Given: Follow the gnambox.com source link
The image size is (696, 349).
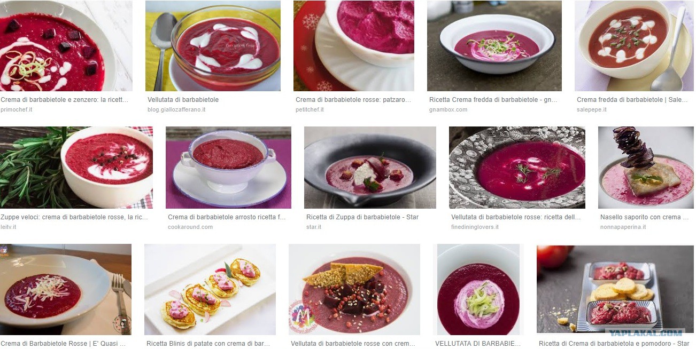Looking at the screenshot, I should [x=448, y=109].
